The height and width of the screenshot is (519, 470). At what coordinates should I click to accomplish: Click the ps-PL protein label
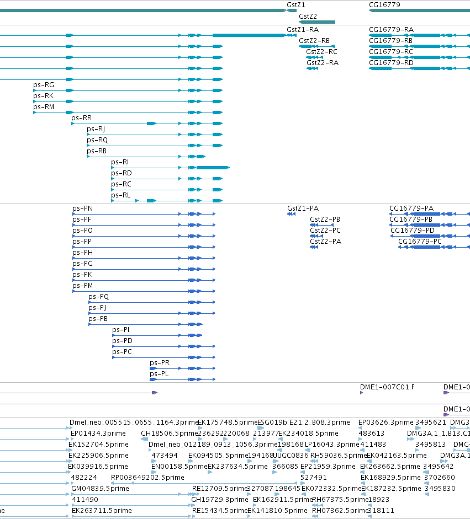(x=159, y=374)
